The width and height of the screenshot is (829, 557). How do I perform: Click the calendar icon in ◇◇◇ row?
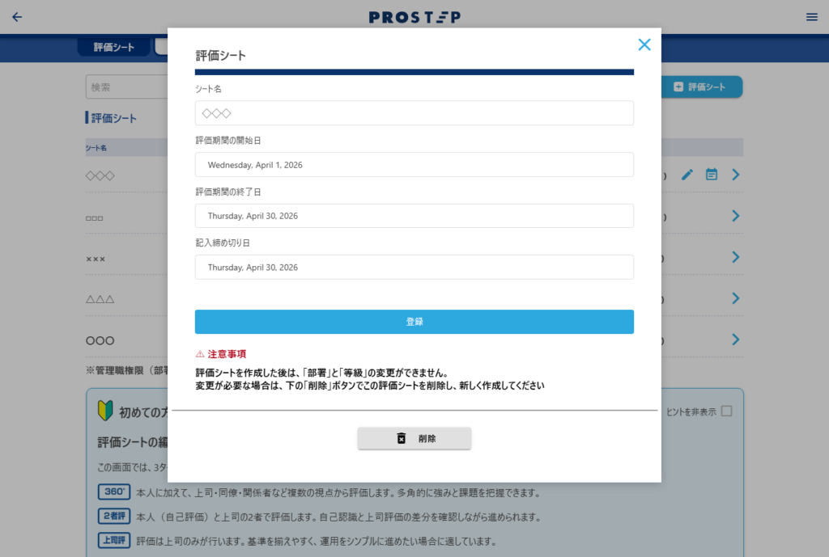click(x=712, y=175)
